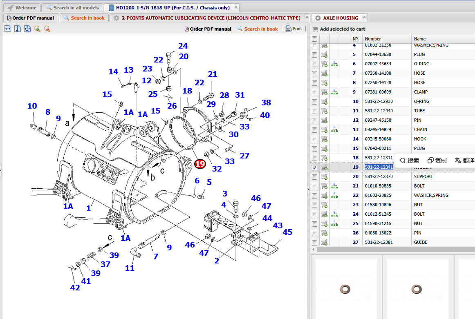
Task: Click the cart icon for NUT 01580-10806
Action: [325, 205]
